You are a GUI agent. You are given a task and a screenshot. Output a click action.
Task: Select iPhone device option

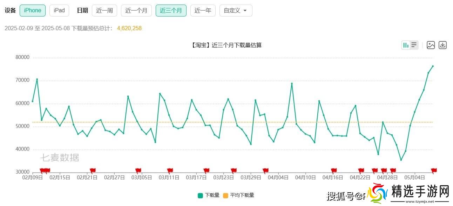point(33,11)
